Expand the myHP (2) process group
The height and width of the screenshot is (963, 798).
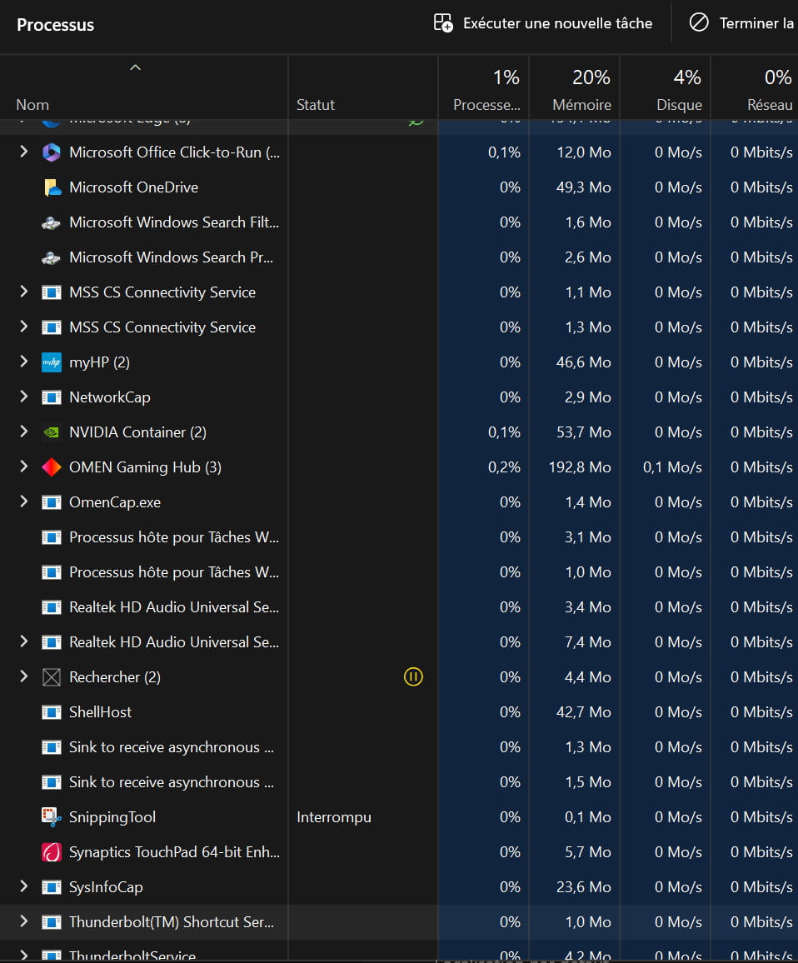(23, 362)
